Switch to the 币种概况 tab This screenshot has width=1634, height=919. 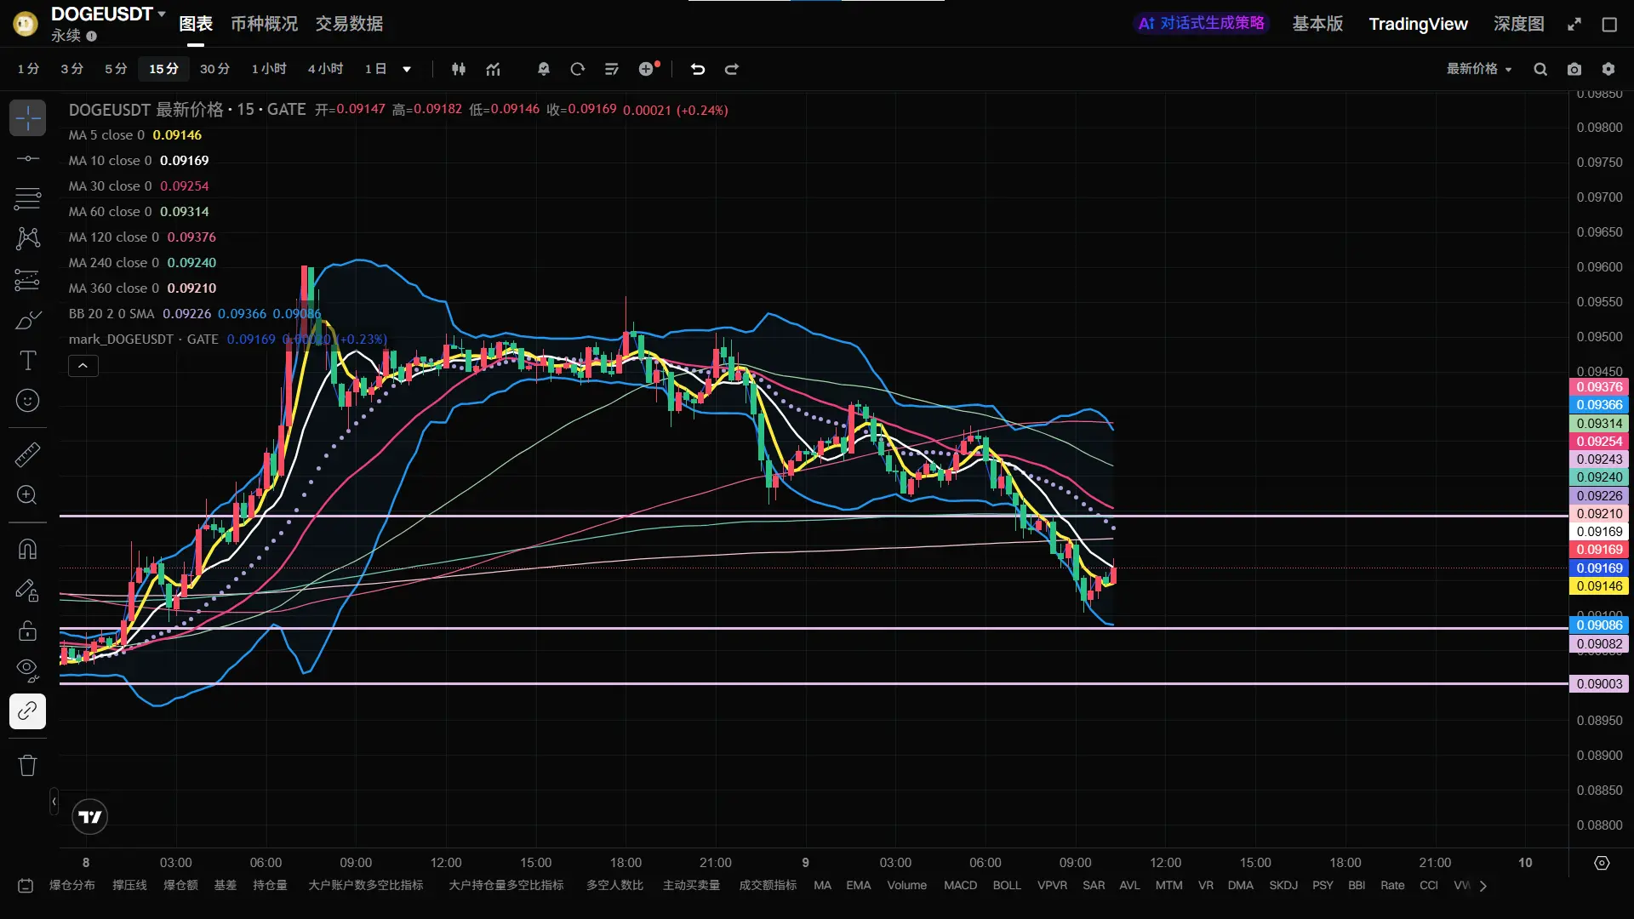[x=264, y=24]
